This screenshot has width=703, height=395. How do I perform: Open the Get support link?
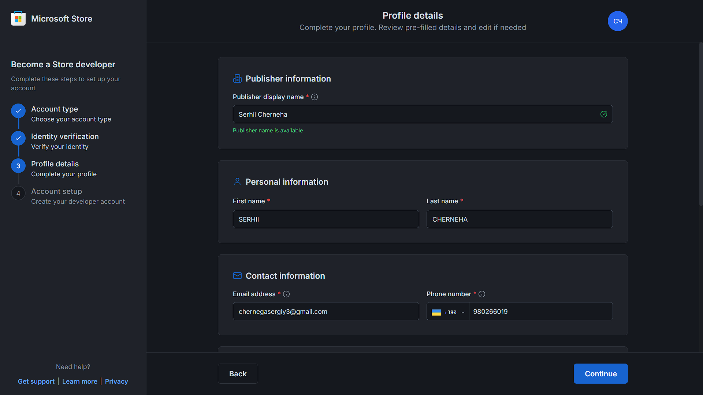(36, 381)
